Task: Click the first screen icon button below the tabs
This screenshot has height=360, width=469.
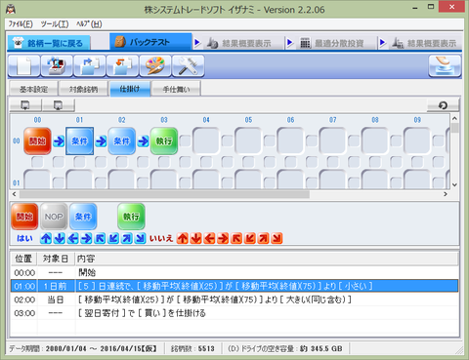Action: (25, 105)
